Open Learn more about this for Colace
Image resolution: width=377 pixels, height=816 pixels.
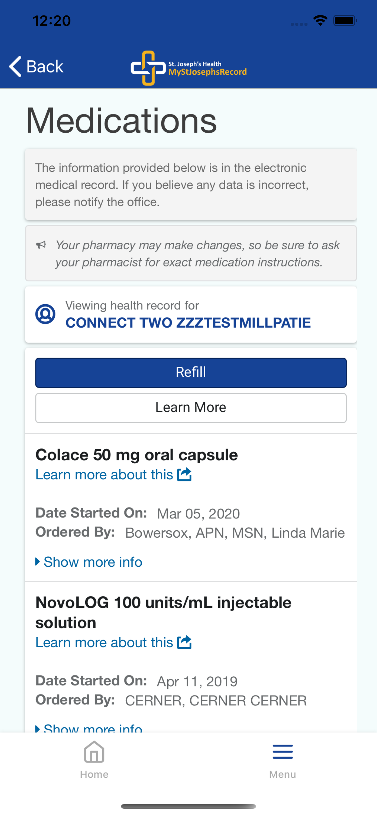[x=104, y=474]
